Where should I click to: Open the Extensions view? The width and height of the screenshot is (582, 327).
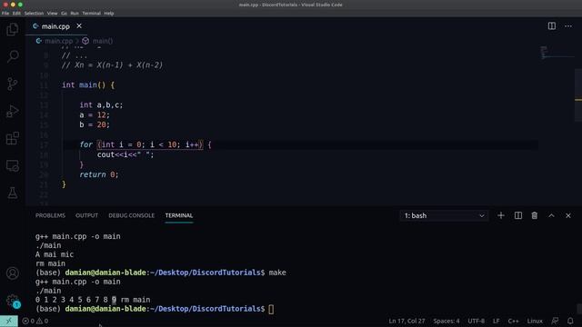pyautogui.click(x=13, y=138)
